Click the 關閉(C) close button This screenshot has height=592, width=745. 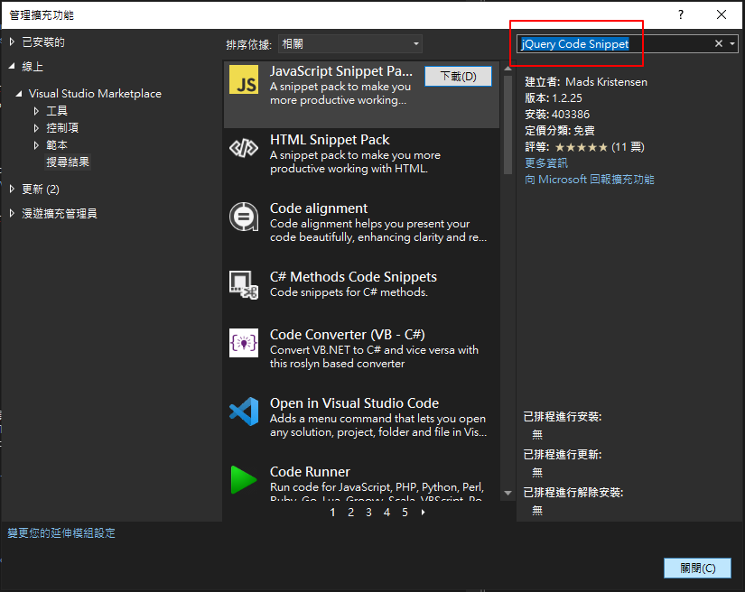tap(697, 568)
